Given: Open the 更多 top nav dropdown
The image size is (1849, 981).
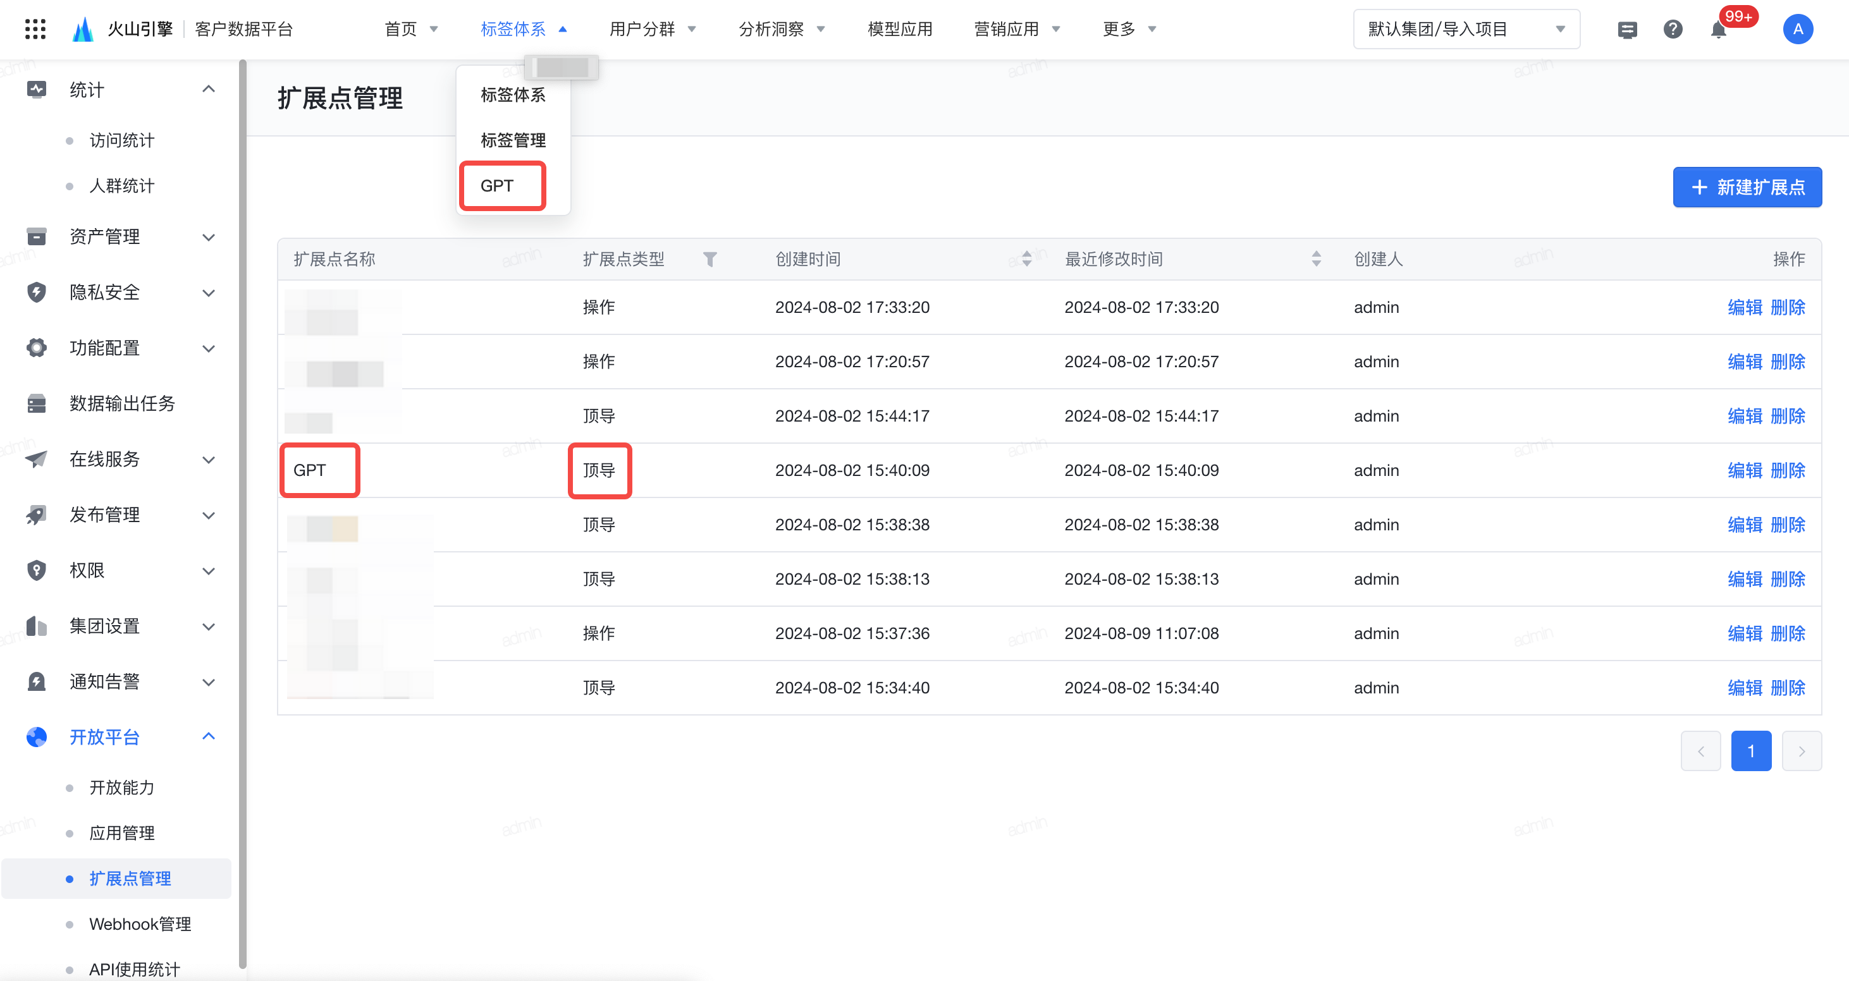Looking at the screenshot, I should 1129,30.
